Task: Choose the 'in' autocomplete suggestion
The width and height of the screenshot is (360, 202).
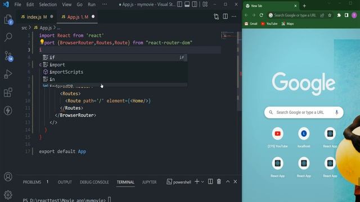Action: tap(114, 79)
